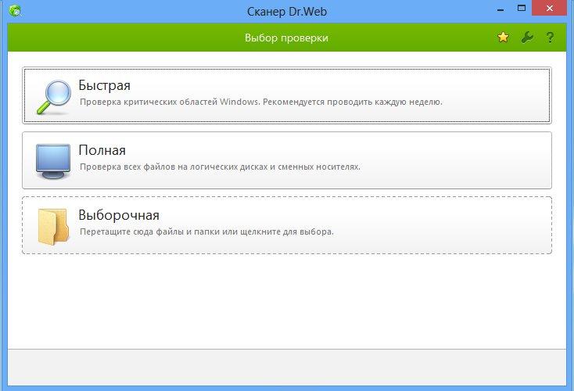Click the folder icon for custom scan

53,226
